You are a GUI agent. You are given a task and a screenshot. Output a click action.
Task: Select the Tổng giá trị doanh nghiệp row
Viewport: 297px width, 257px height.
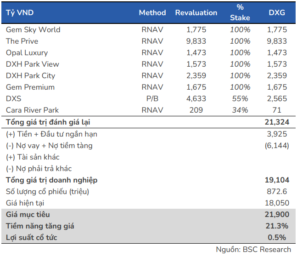click(x=51, y=180)
